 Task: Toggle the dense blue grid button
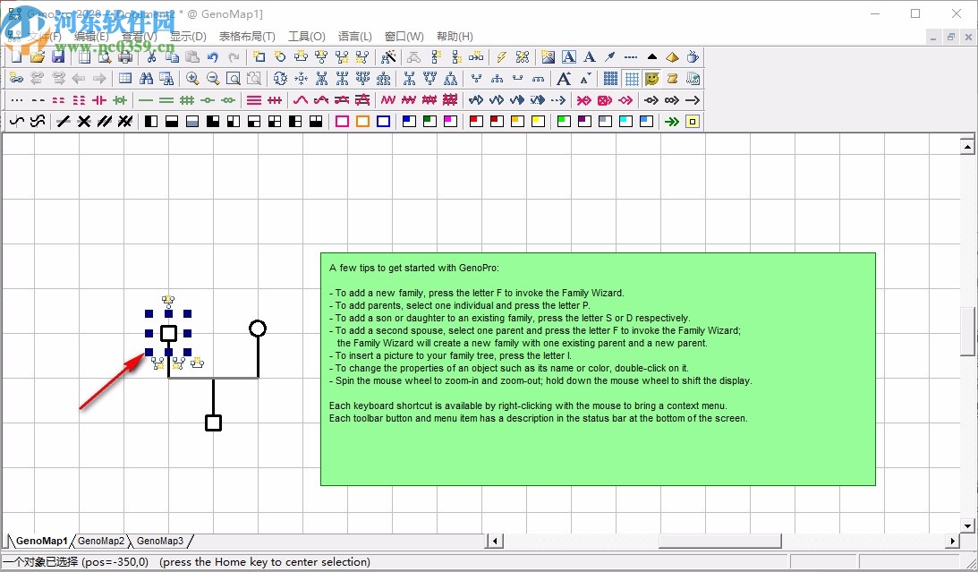click(610, 79)
